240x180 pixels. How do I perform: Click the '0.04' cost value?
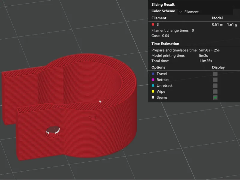166,36
